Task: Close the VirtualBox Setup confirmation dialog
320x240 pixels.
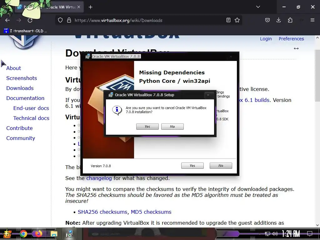Action: (x=208, y=95)
